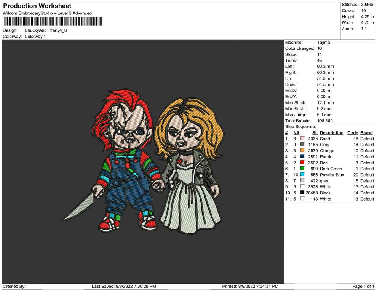Select the design name ChuckyAndTiffany4_8
The height and width of the screenshot is (290, 377).
point(45,30)
